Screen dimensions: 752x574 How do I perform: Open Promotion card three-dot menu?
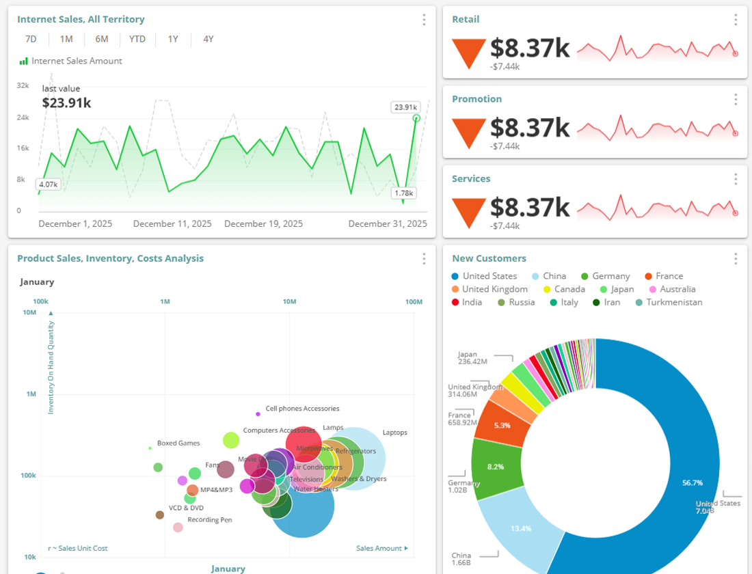click(736, 100)
